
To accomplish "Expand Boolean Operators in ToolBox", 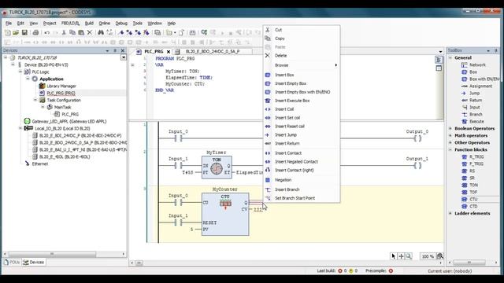I will click(x=450, y=128).
